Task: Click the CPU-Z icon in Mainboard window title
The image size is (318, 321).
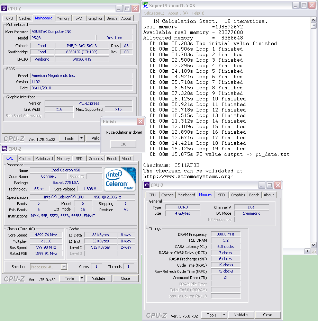Action: (4, 8)
